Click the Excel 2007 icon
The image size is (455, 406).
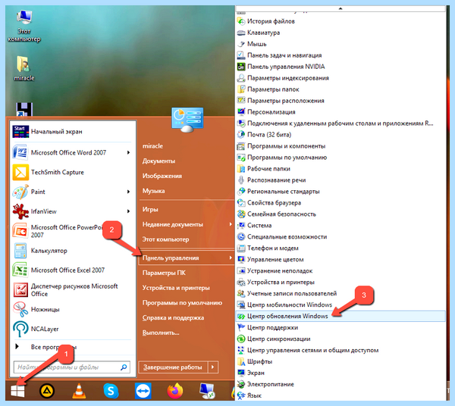tap(20, 270)
